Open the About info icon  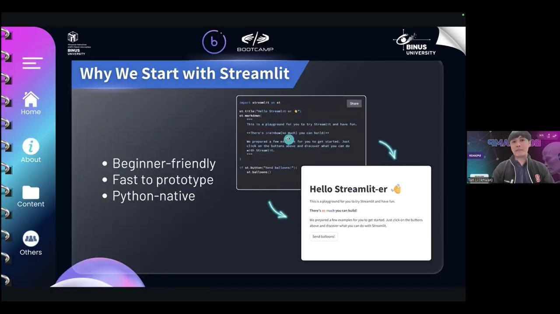pyautogui.click(x=31, y=147)
